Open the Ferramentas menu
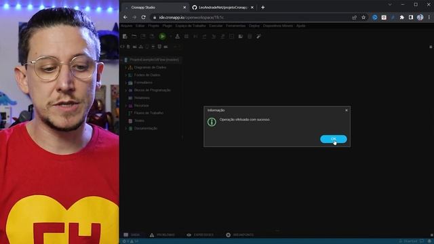 (x=235, y=26)
